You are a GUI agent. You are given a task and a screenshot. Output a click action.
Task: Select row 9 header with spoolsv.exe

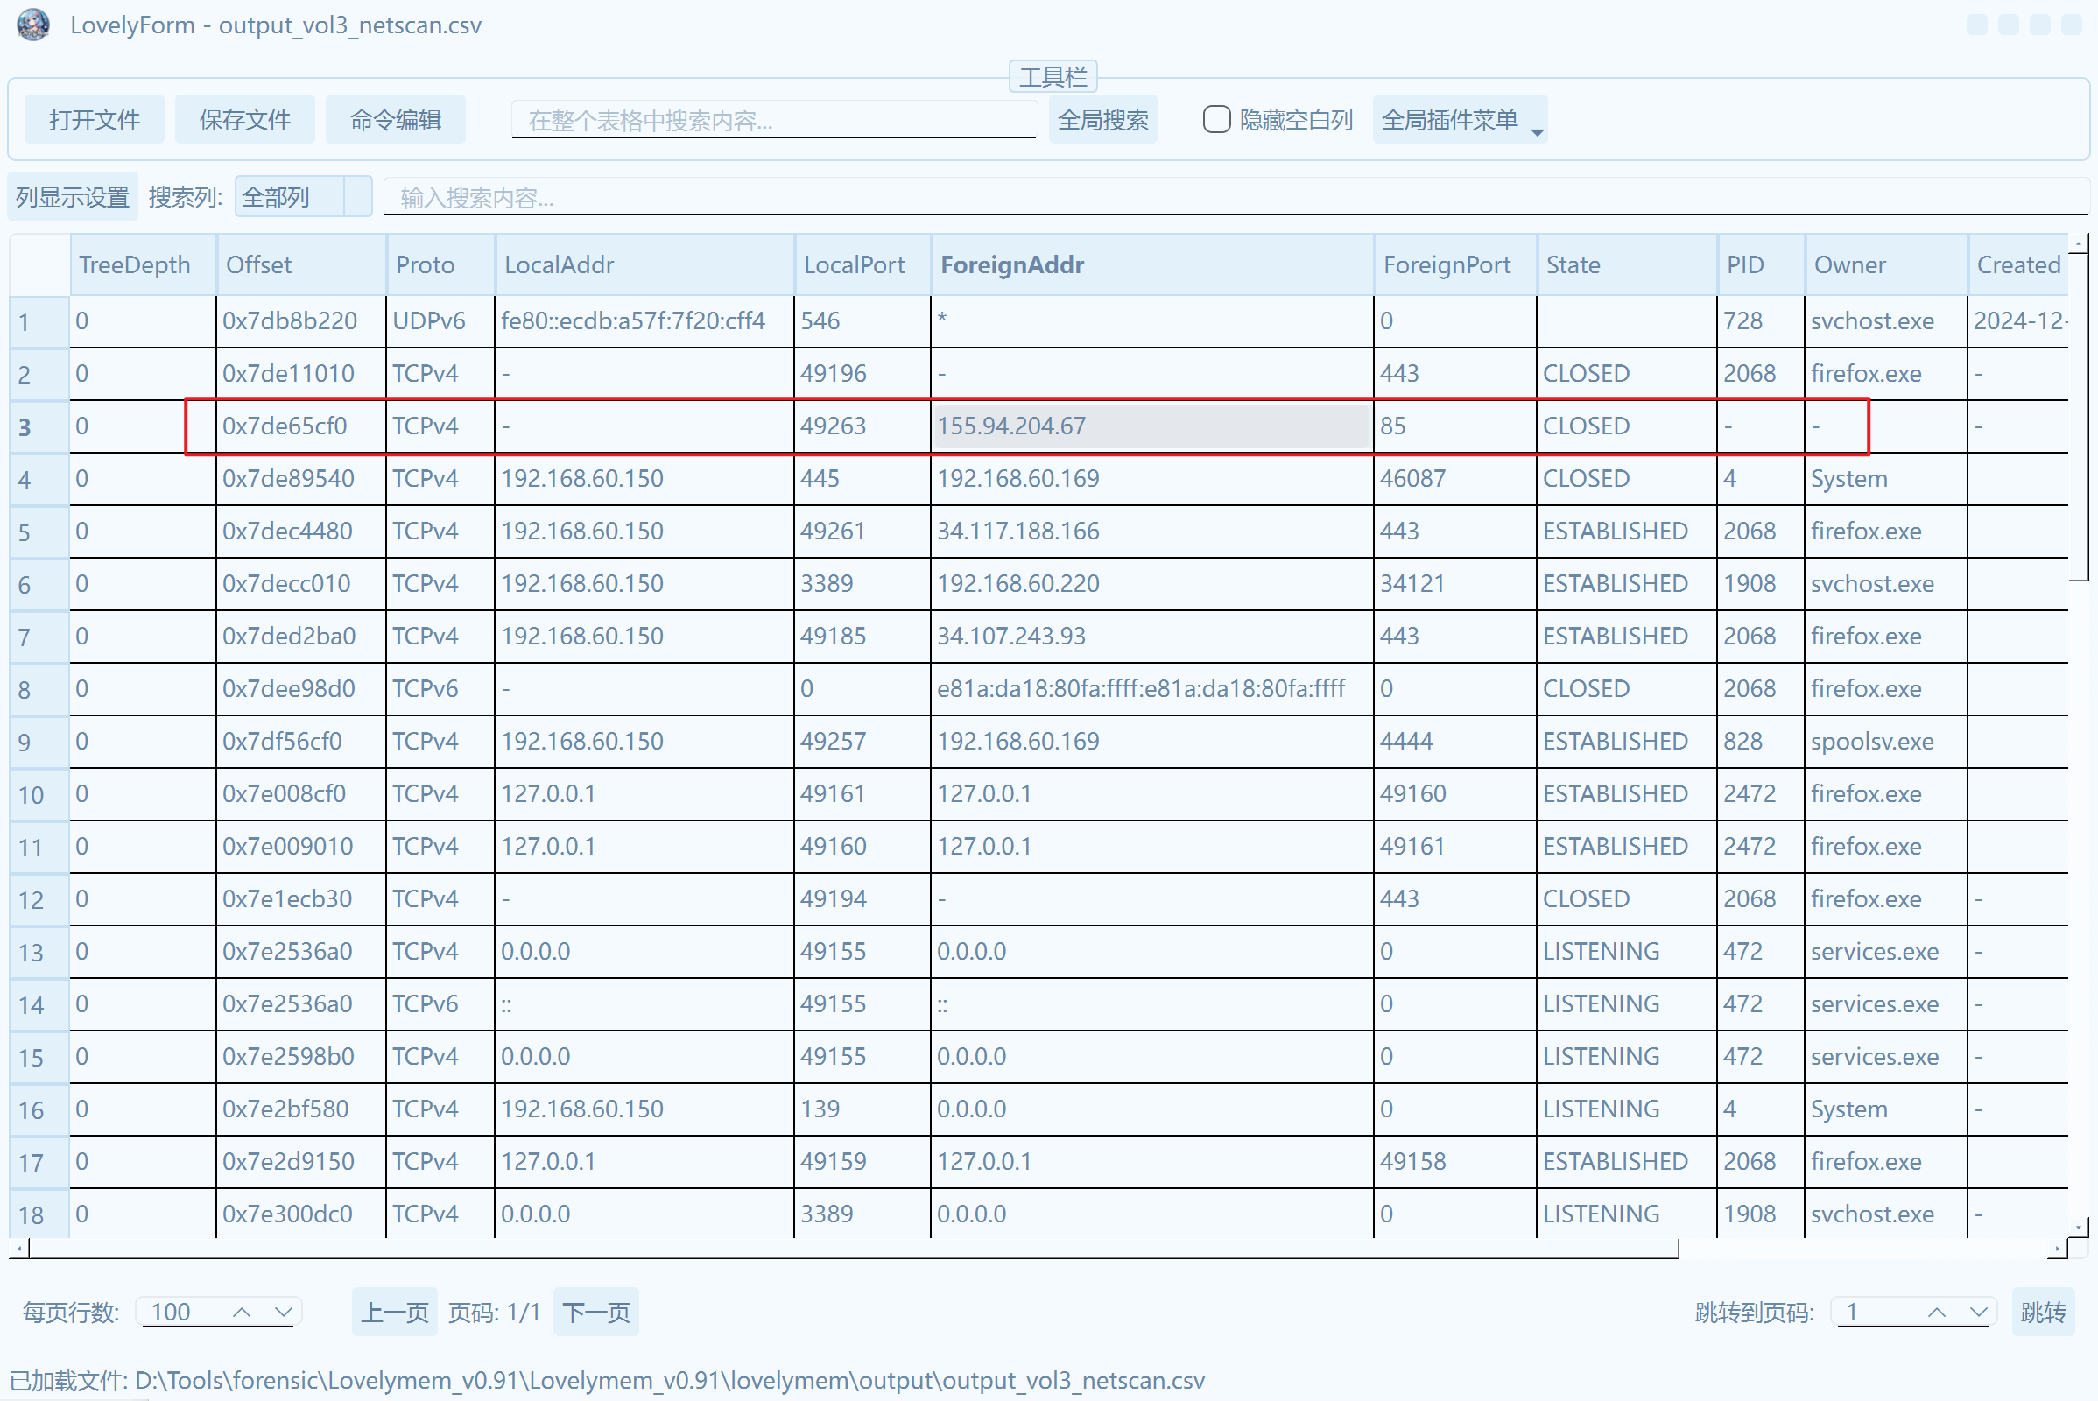(39, 742)
